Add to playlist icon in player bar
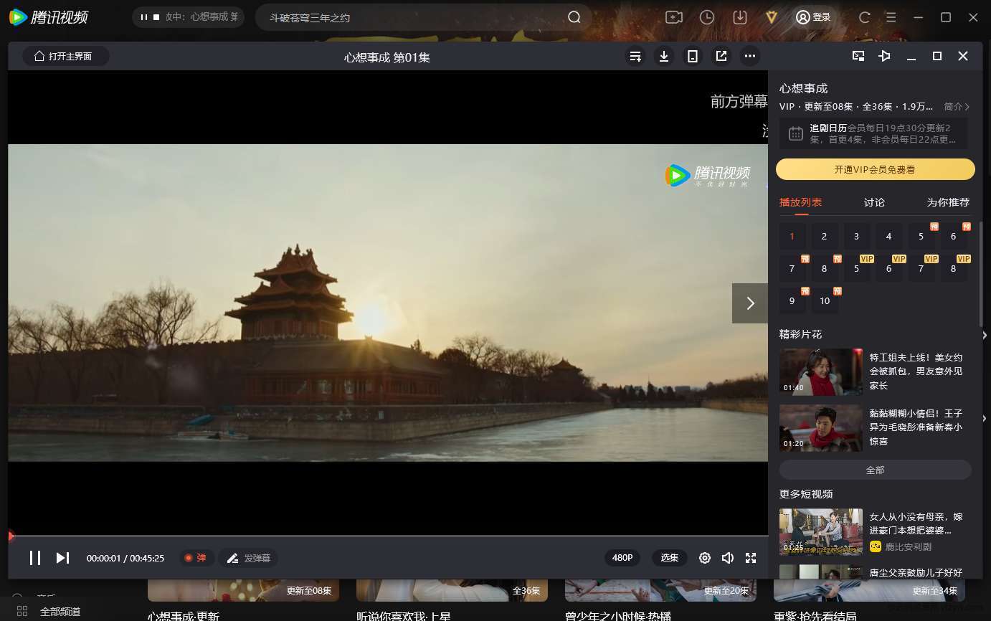Screen dimensions: 991x621 [x=635, y=56]
